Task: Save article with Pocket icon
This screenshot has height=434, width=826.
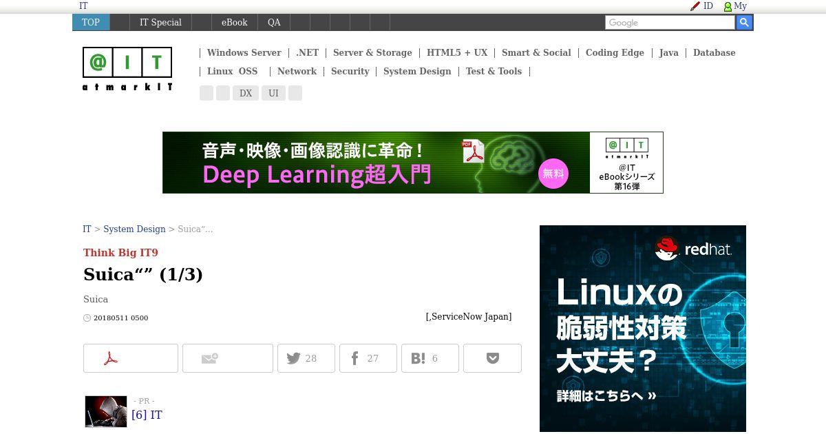Action: (x=492, y=358)
